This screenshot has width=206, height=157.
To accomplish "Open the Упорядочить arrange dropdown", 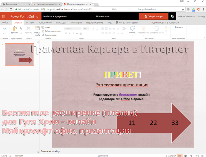I will (x=143, y=31).
